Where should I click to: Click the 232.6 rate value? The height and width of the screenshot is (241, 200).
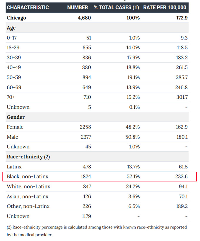(181, 176)
